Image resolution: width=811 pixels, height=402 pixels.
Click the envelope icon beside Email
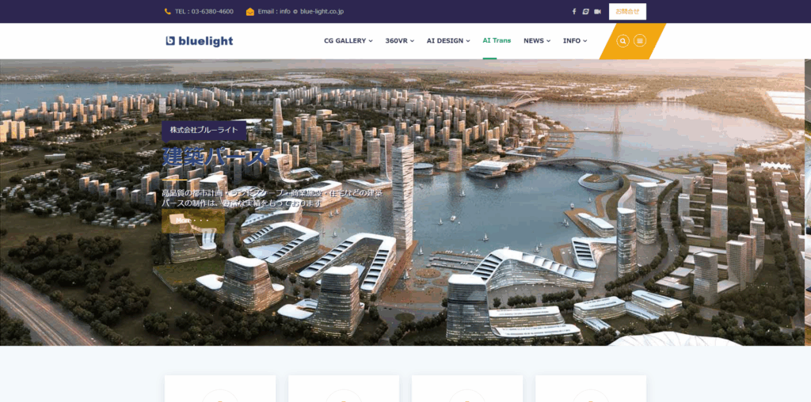pyautogui.click(x=250, y=11)
